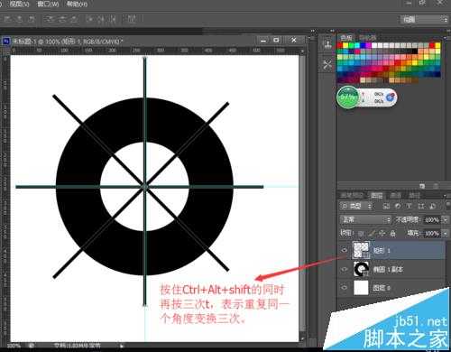
Task: Pick the black swatch
Action: (x=415, y=51)
